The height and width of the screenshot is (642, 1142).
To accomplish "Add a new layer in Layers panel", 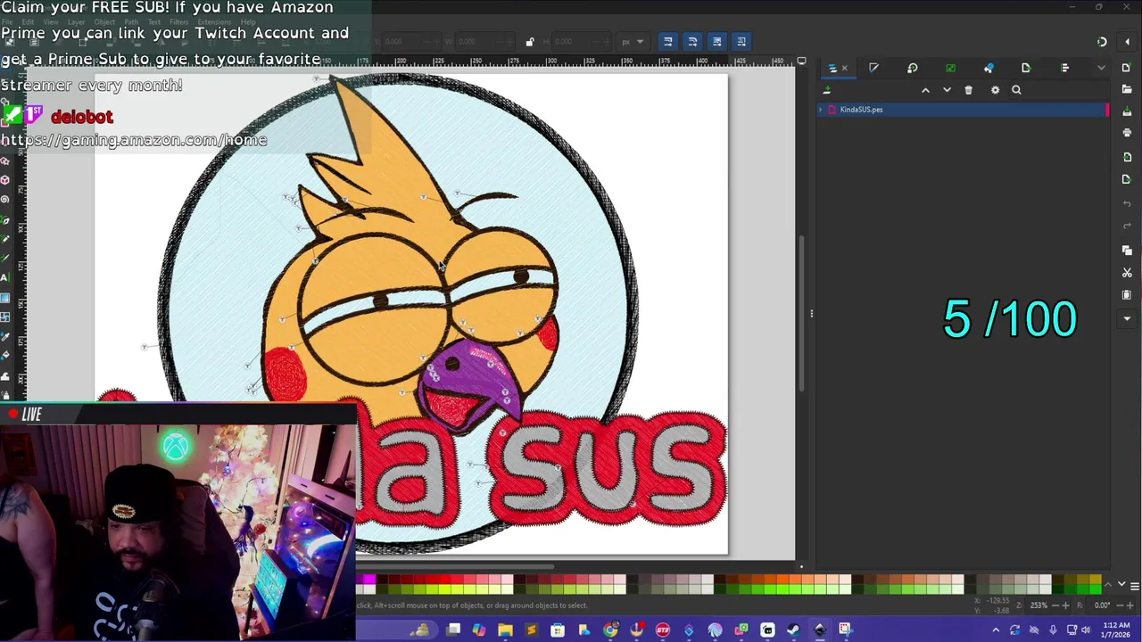I will tap(827, 90).
